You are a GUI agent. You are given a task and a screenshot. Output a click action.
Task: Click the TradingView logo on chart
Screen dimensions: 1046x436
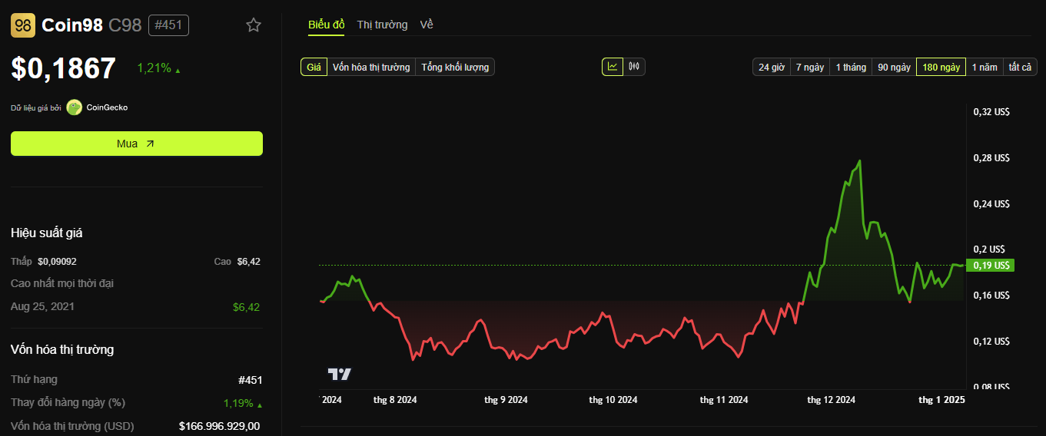pos(340,374)
